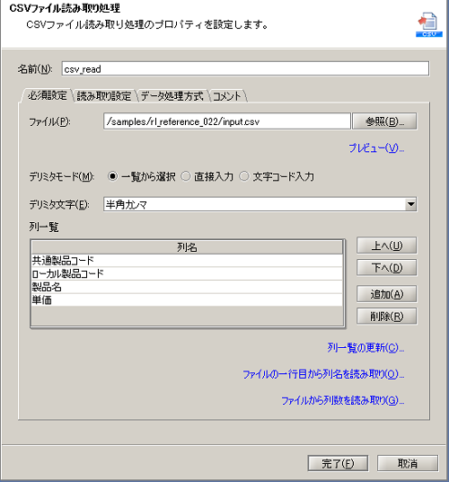Screen dimensions: 449x482
Task: Open the コメント tab
Action: (227, 96)
